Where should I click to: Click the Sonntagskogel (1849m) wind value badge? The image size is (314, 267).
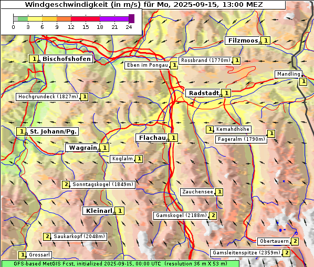click(x=66, y=184)
